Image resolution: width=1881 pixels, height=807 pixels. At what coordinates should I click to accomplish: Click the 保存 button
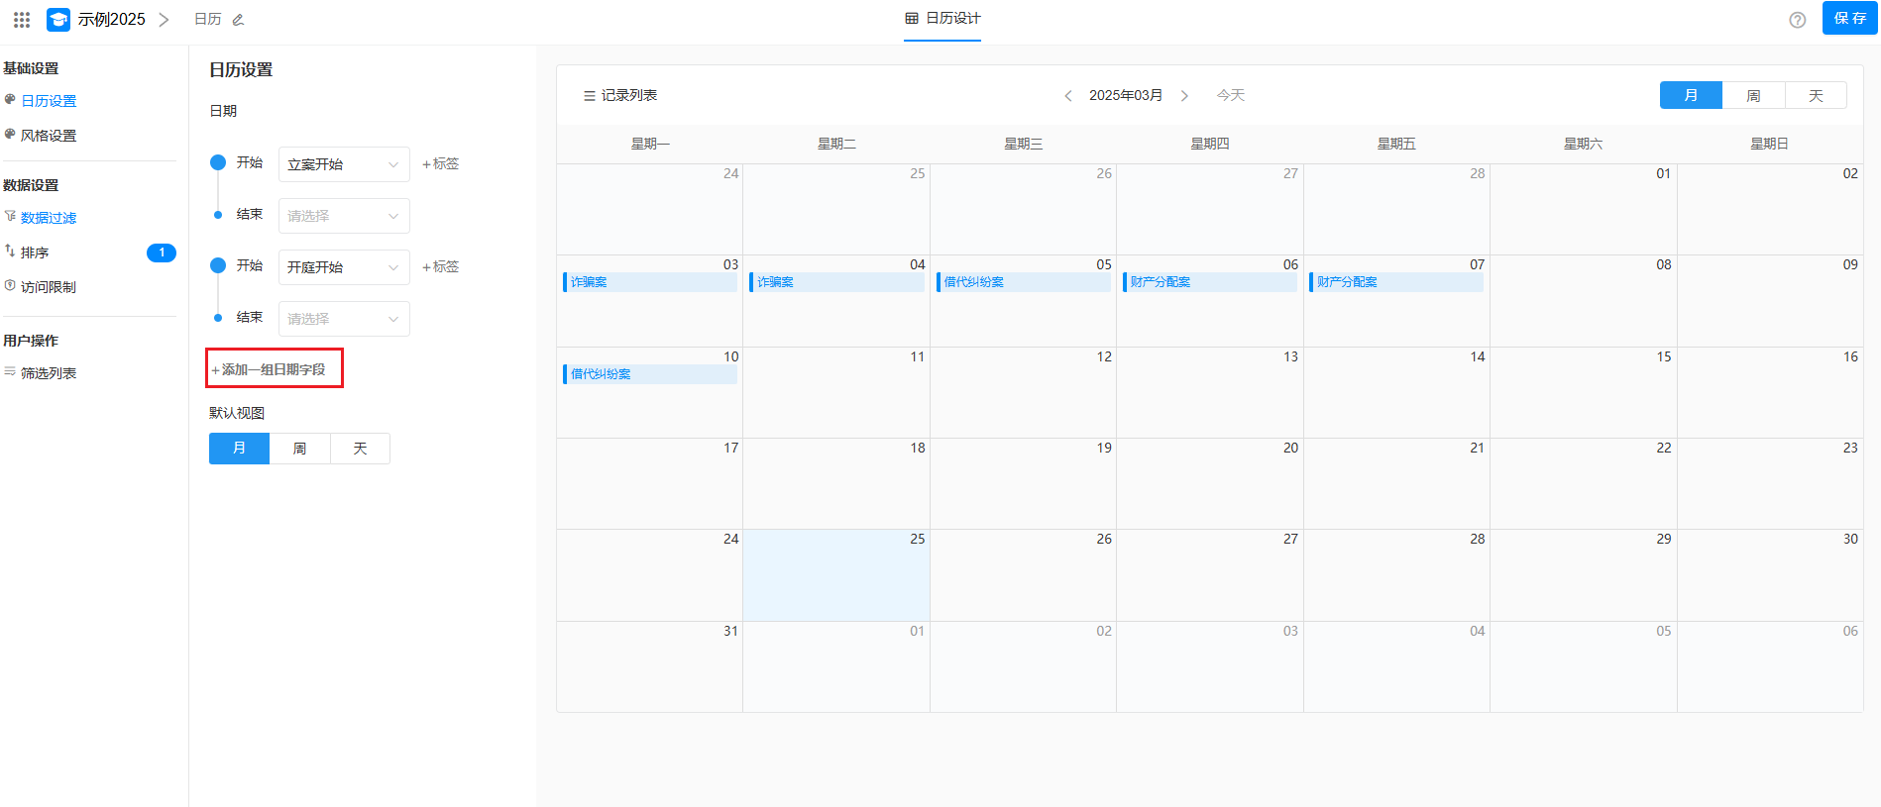pyautogui.click(x=1849, y=19)
